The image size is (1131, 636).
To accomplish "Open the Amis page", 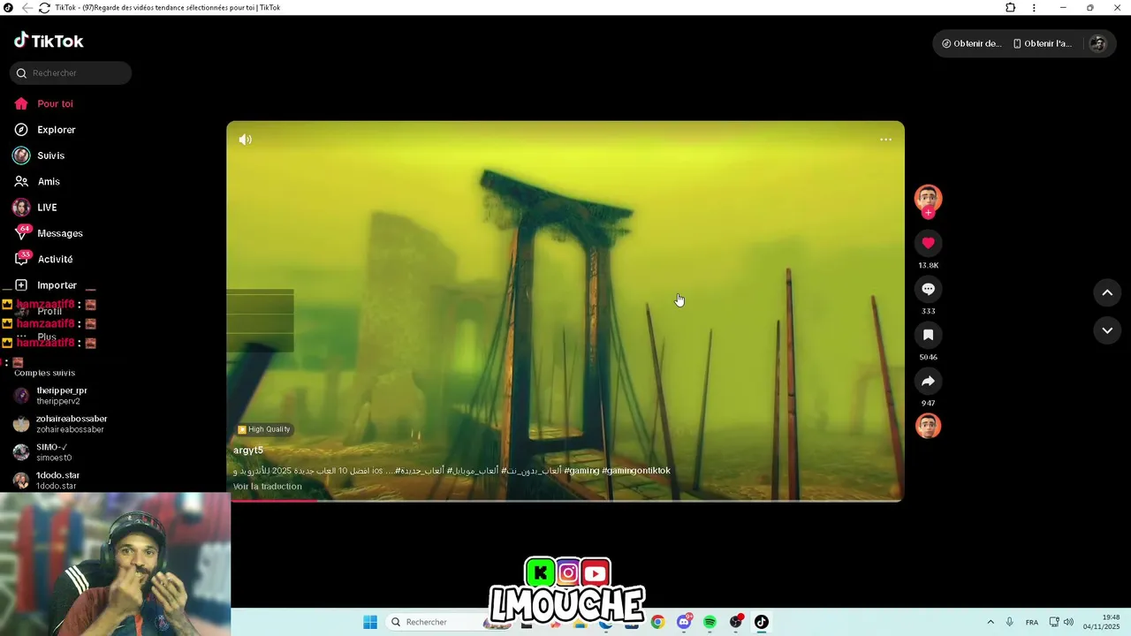I will pyautogui.click(x=37, y=181).
